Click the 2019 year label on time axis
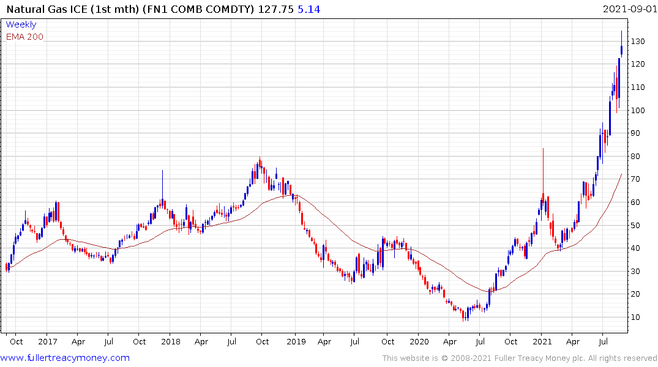The height and width of the screenshot is (367, 658). (296, 341)
